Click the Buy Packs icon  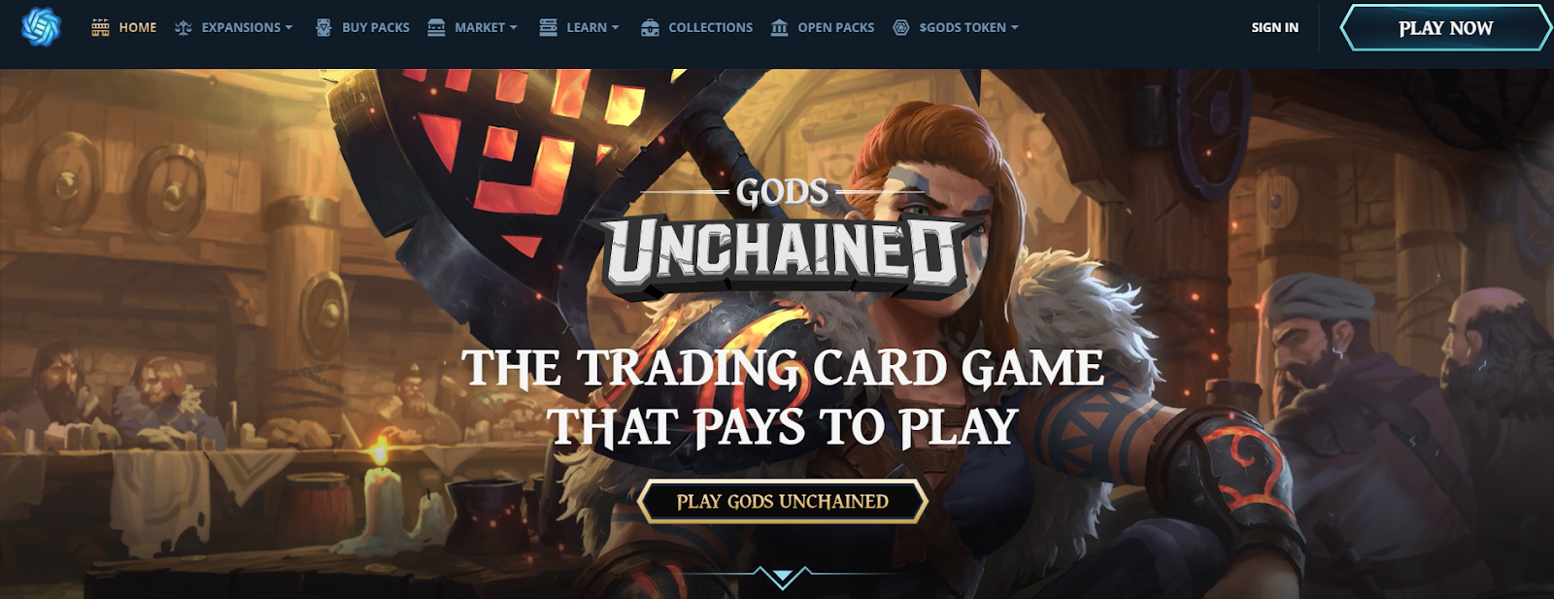coord(324,27)
